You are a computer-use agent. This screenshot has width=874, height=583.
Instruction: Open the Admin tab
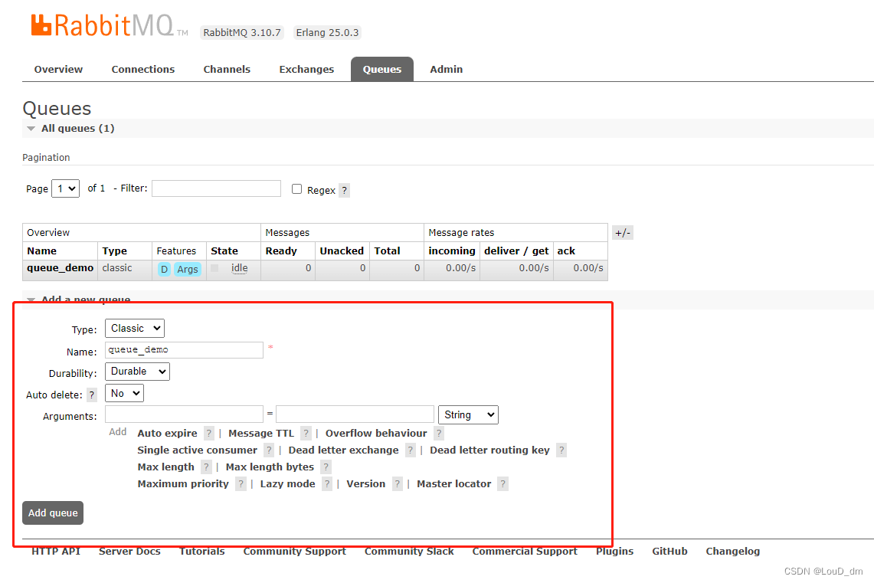[446, 69]
